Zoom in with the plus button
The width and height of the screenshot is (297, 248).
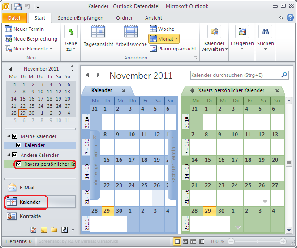pyautogui.click(x=283, y=241)
